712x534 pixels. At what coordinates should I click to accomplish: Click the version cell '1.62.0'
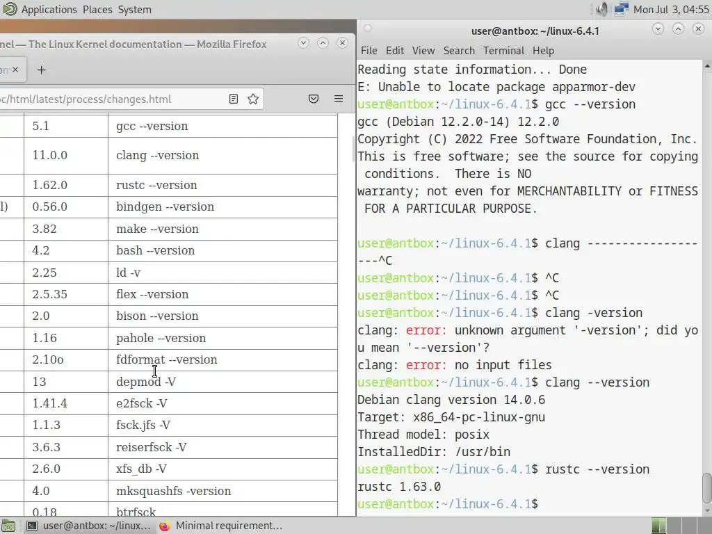pos(66,185)
